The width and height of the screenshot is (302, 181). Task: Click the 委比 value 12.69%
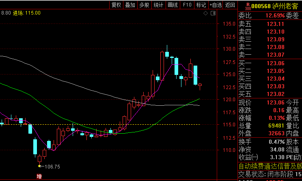[275, 15]
